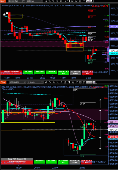Toggle Wkly VWAP button in 15 Minute chart

(39, 162)
